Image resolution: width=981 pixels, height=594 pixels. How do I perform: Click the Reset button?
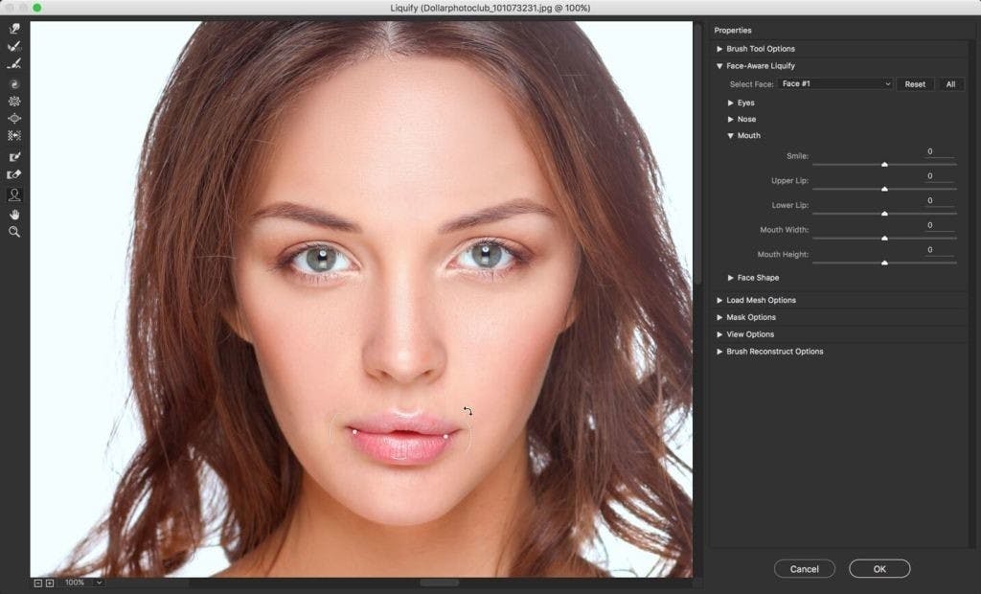click(x=915, y=84)
